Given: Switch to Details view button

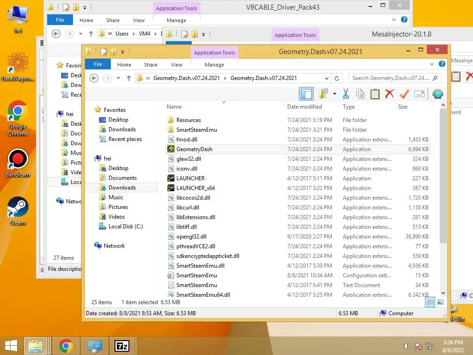Looking at the screenshot, I should click(x=430, y=302).
